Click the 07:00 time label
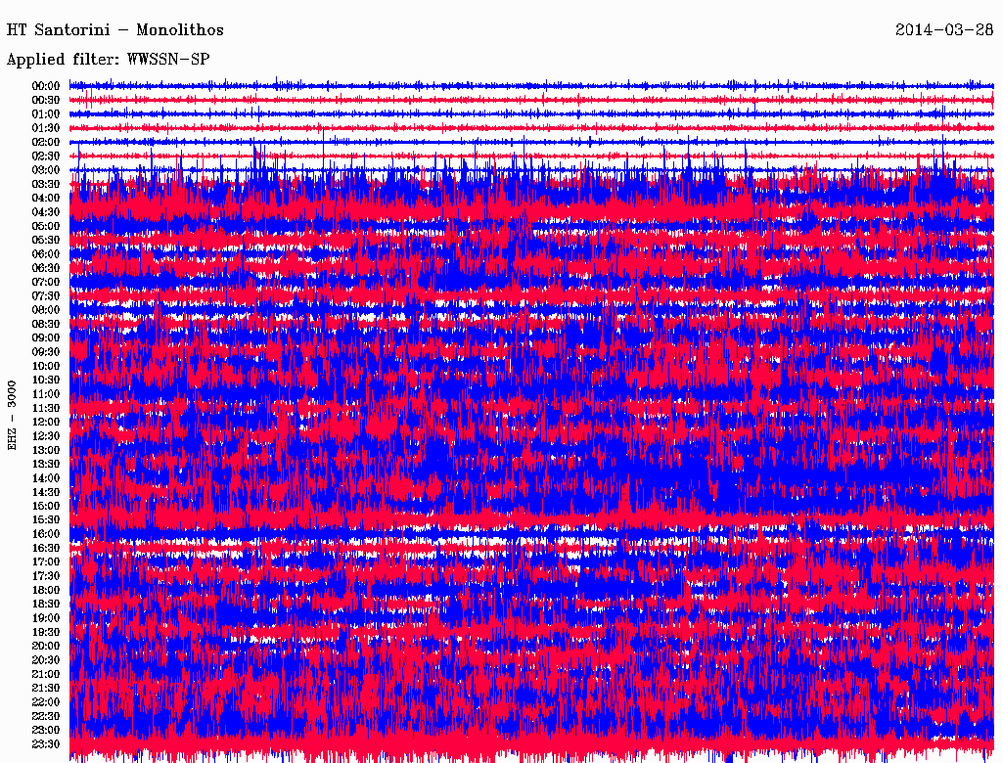Viewport: 1002px width, 763px height. (x=46, y=283)
